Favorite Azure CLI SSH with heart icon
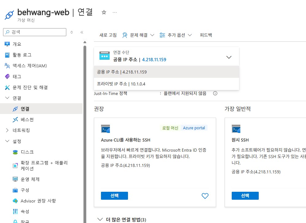Image resolution: width=306 pixels, height=223 pixels. coord(205,196)
